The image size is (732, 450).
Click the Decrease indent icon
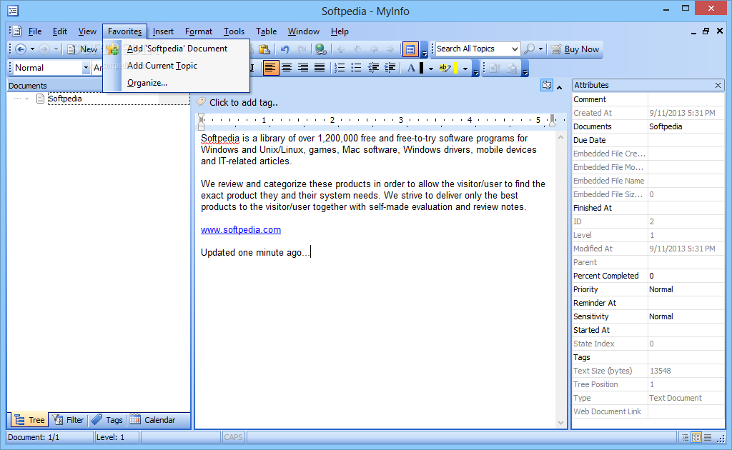373,68
